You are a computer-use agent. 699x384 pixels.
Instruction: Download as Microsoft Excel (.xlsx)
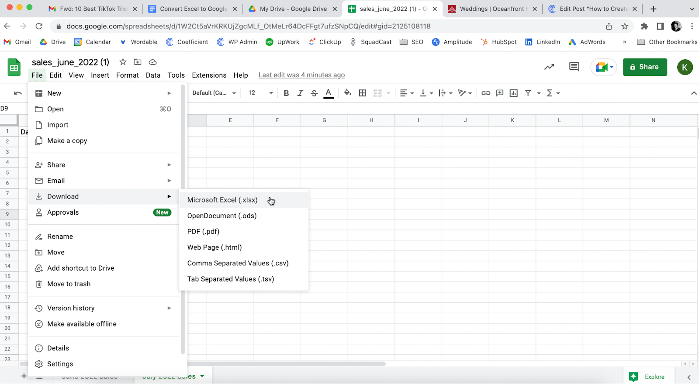tap(222, 200)
